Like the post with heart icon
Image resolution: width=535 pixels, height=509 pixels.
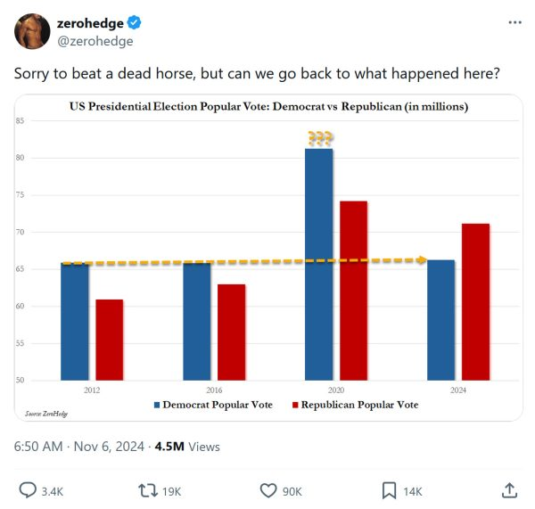tap(267, 490)
